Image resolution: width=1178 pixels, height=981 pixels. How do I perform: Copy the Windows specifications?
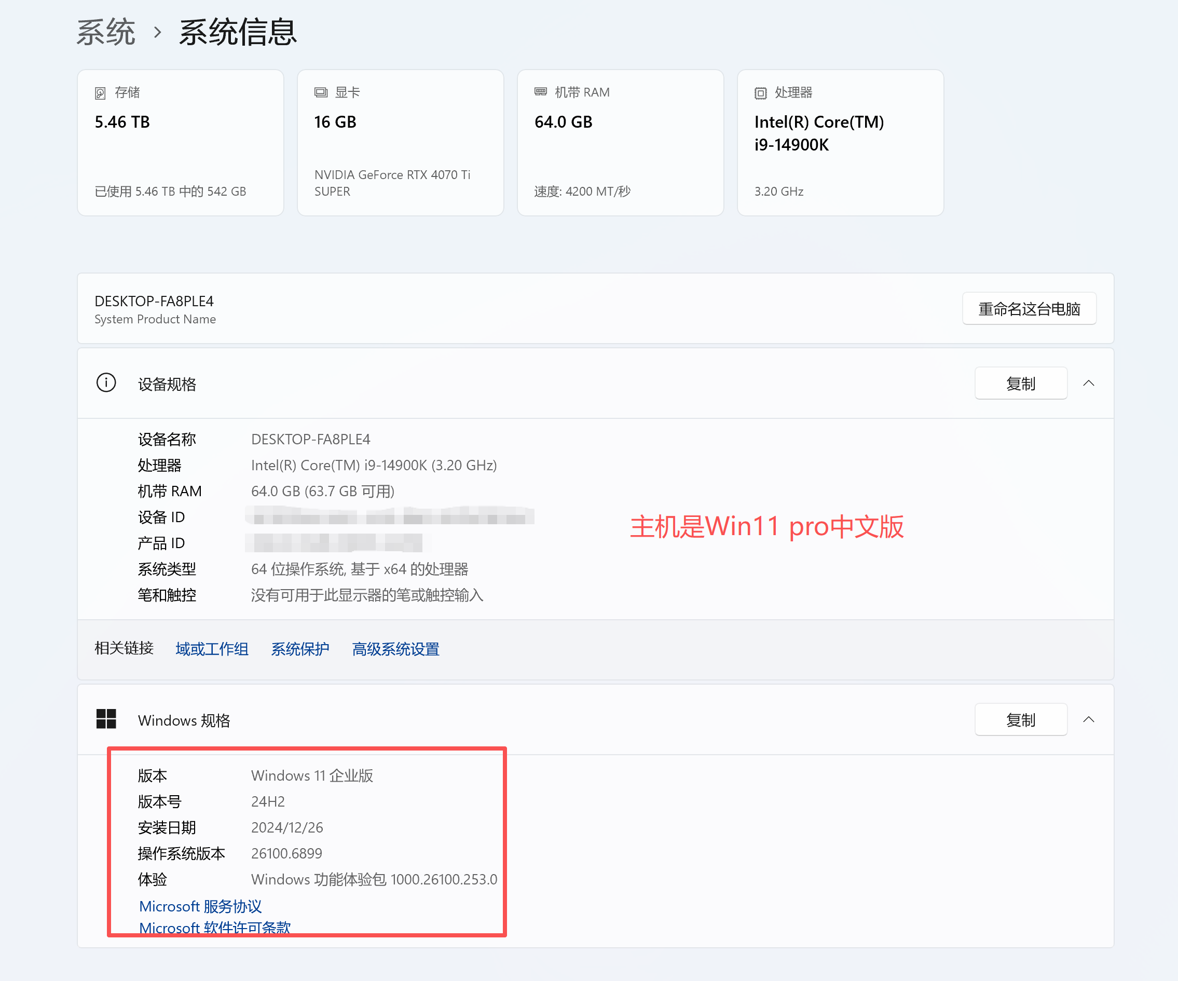(1020, 719)
